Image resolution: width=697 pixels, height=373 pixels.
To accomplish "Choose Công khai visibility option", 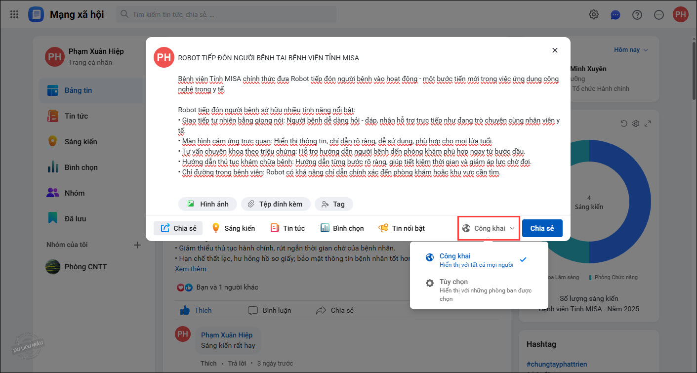I will pyautogui.click(x=479, y=260).
